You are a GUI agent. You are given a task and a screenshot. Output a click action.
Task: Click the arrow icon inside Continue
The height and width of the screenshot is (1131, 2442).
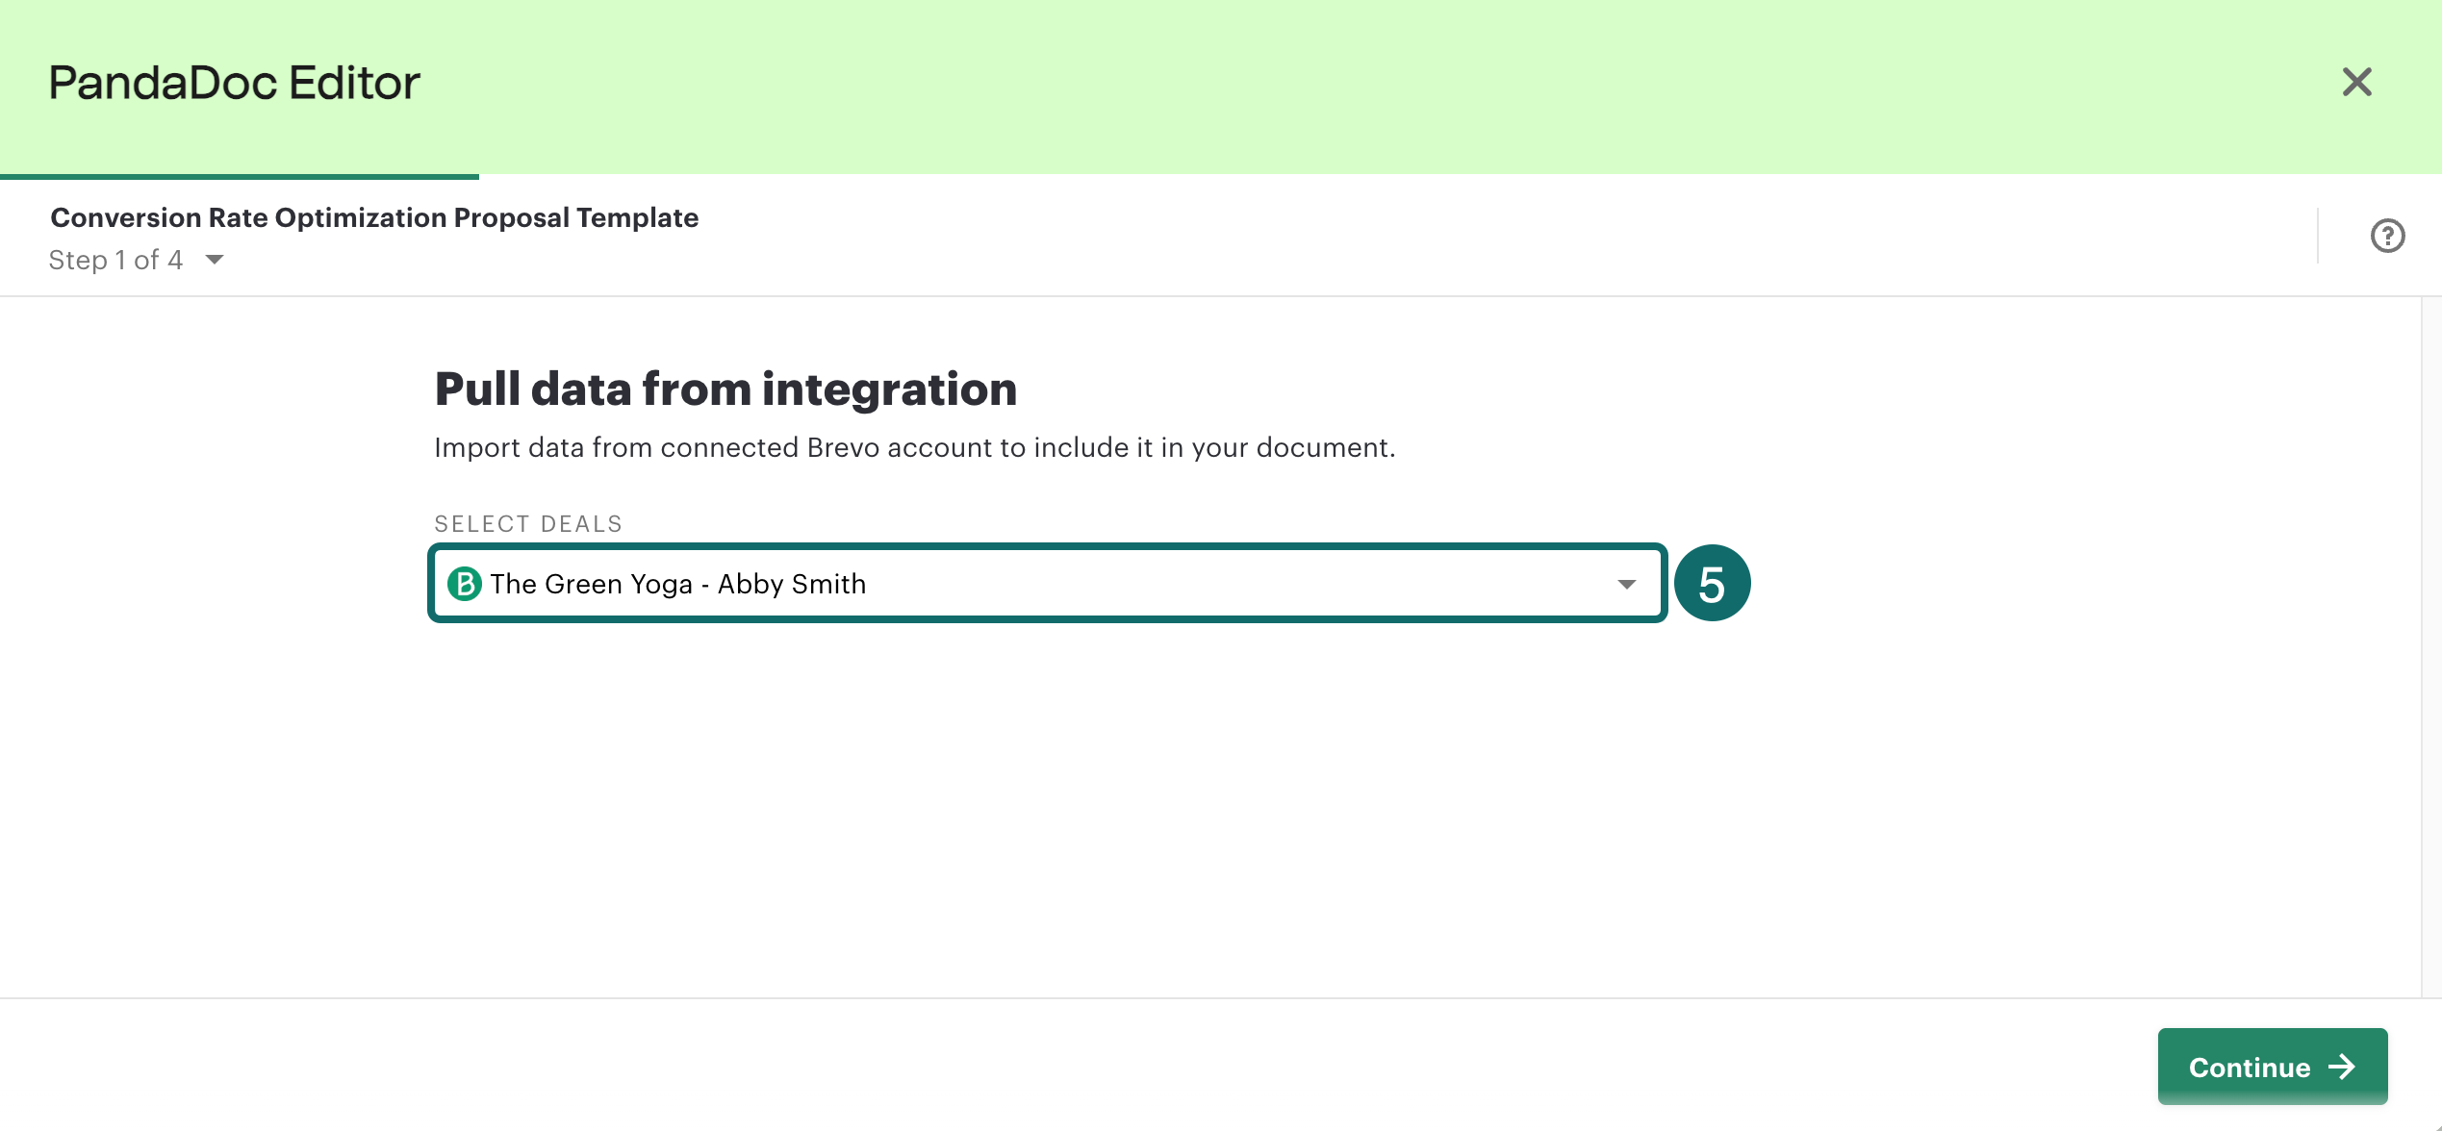coord(2342,1067)
